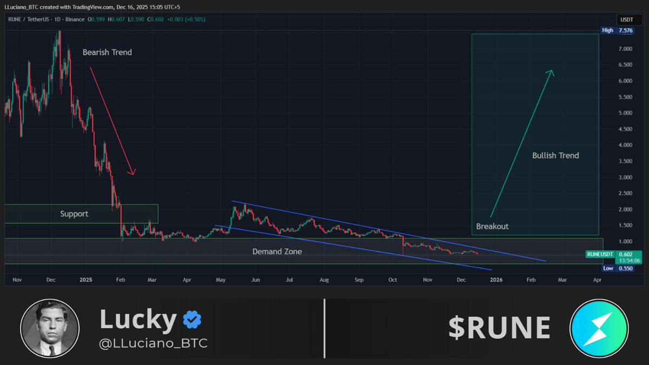Select the Demand Zone label
The height and width of the screenshot is (365, 649).
click(277, 251)
